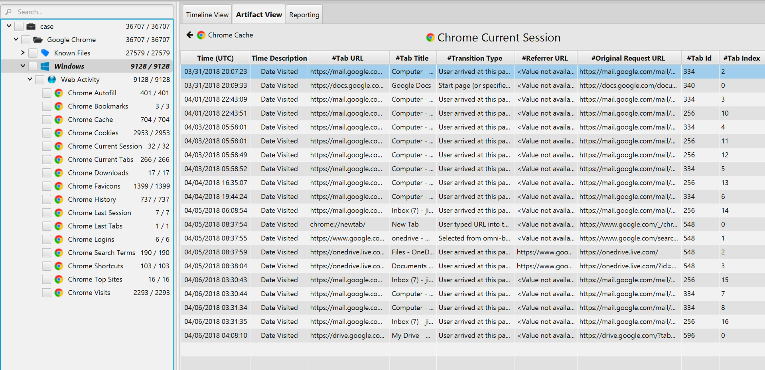The image size is (765, 370).
Task: Click the briefcase icon next to case
Action: click(x=31, y=26)
